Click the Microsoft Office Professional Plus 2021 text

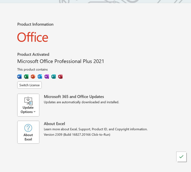[x=61, y=61]
